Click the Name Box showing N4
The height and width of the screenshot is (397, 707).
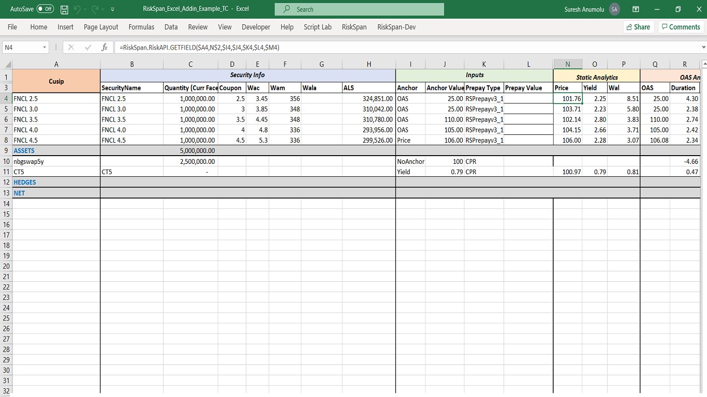pos(22,47)
